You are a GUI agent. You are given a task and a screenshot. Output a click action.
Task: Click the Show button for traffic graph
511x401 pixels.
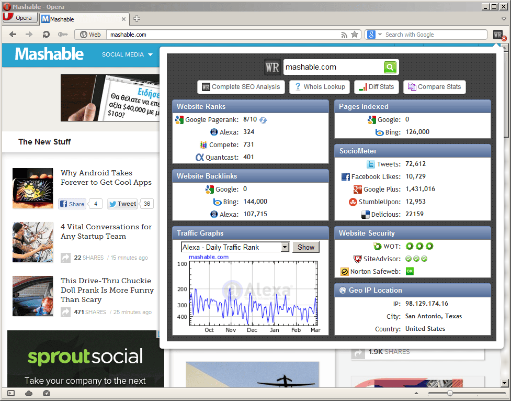click(x=305, y=247)
